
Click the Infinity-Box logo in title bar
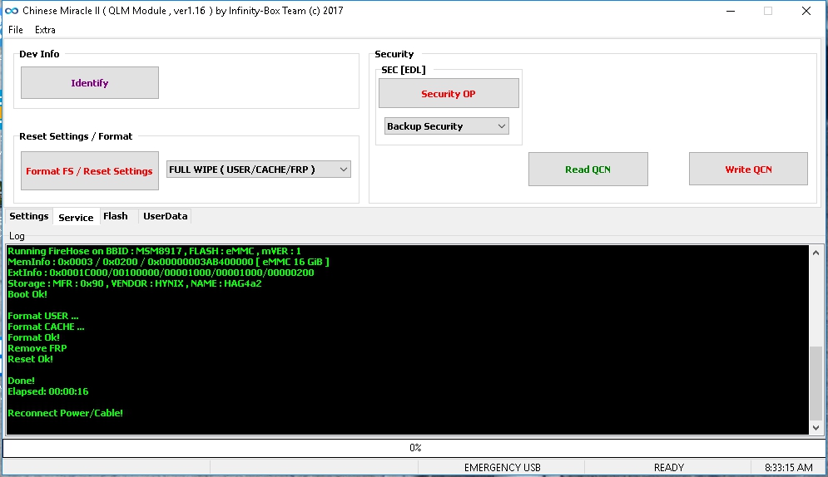pos(12,11)
